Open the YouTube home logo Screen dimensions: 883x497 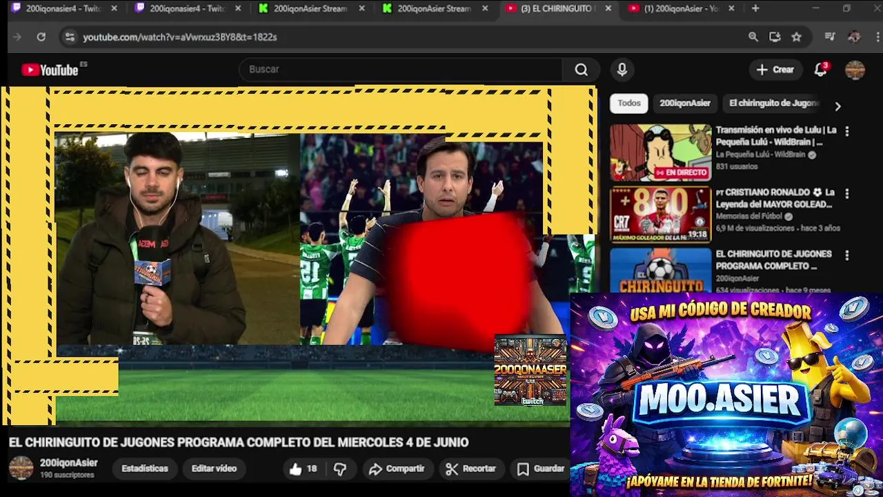click(50, 70)
